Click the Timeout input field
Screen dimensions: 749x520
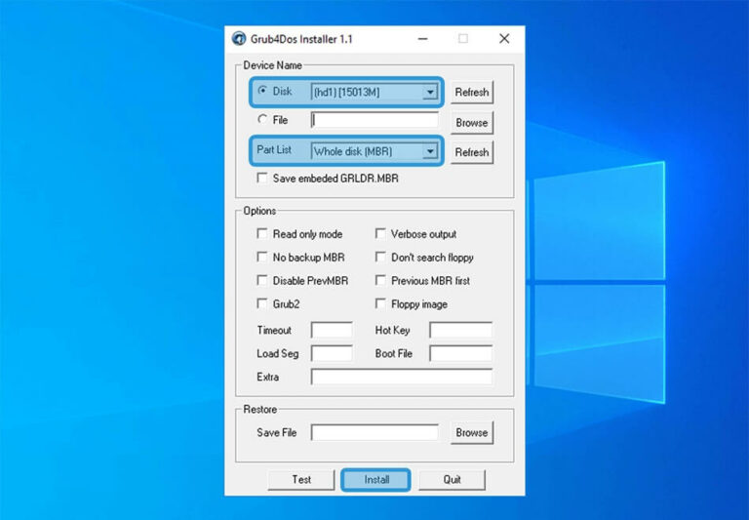pyautogui.click(x=332, y=330)
